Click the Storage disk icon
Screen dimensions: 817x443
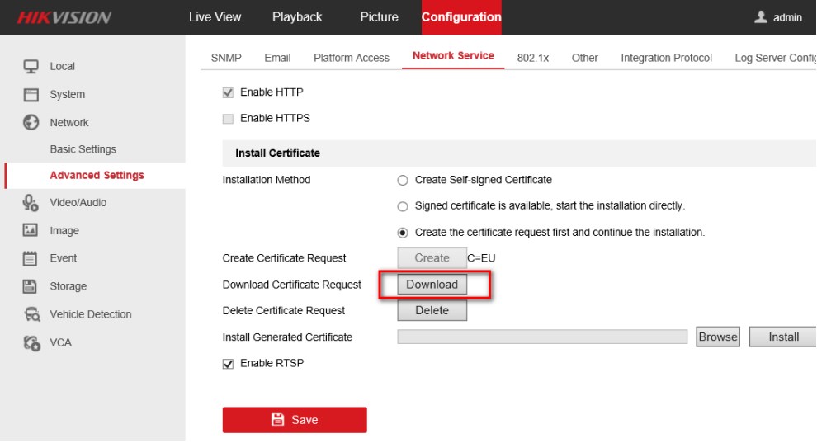point(31,286)
